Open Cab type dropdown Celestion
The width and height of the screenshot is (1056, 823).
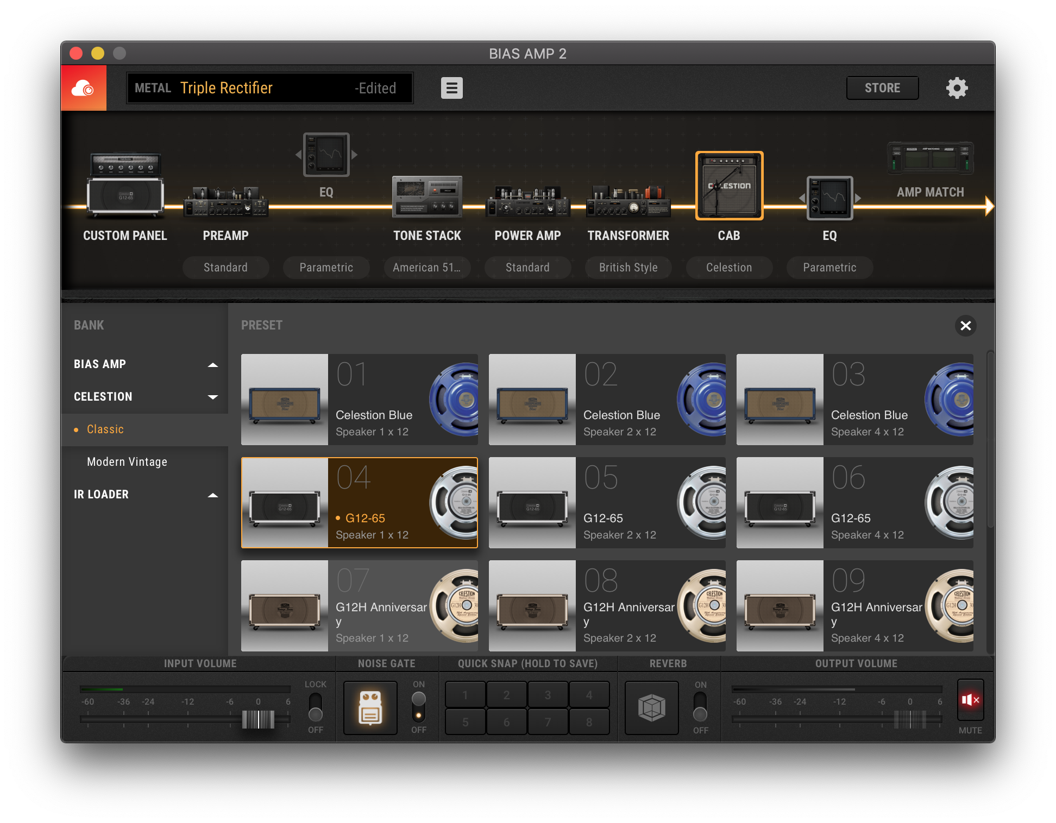tap(729, 268)
